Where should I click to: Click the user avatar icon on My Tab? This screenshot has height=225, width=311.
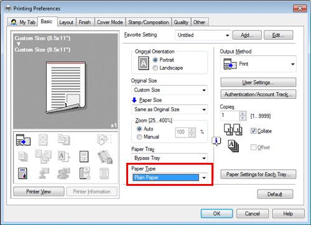(14, 22)
